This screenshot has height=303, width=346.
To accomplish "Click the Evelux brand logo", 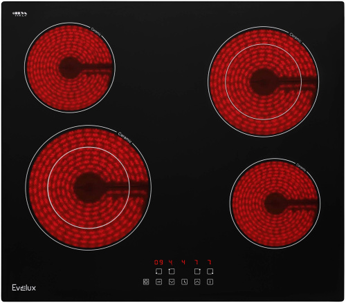I will click(x=24, y=288).
